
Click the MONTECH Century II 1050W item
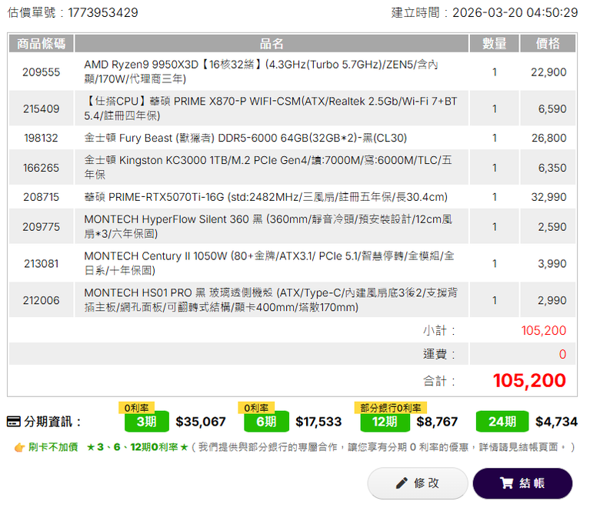269,263
